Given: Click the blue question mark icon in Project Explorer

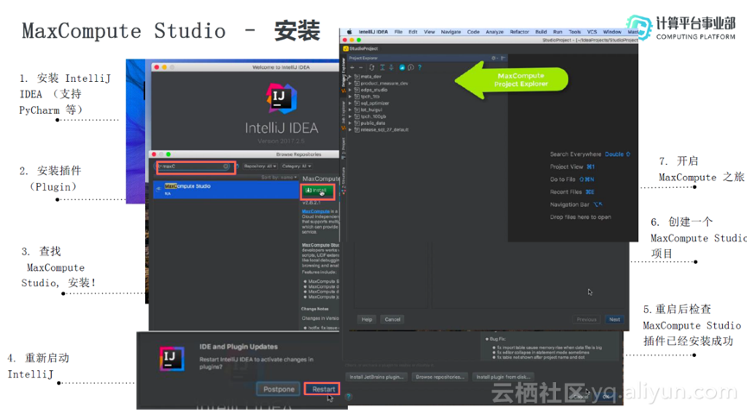Looking at the screenshot, I should pos(420,67).
